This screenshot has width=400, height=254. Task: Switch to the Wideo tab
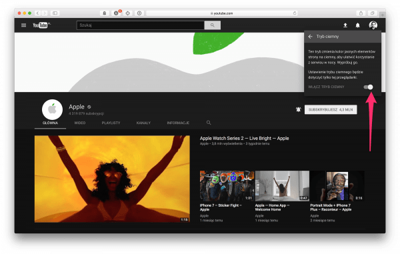tap(80, 123)
